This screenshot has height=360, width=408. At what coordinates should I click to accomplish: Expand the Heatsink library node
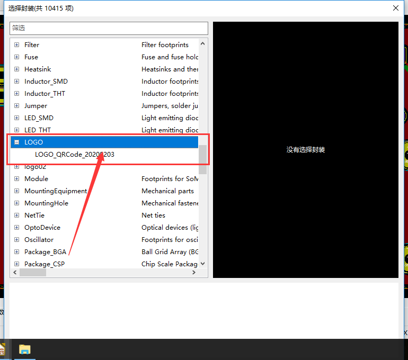tap(16, 69)
